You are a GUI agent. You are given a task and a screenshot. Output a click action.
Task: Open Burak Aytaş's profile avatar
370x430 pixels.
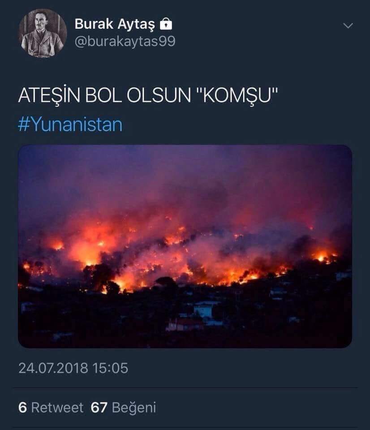tap(43, 33)
